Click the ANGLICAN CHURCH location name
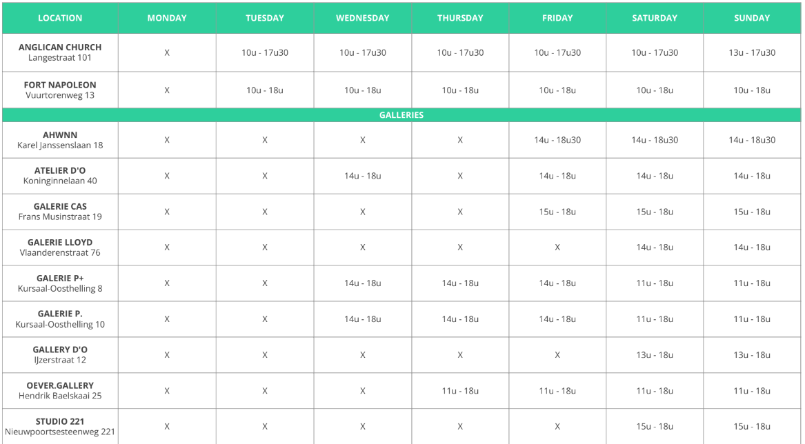This screenshot has width=805, height=444. click(60, 47)
